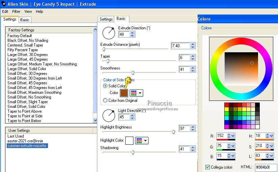The image size is (278, 172).
Task: Click the Taper slider thumb
Action: click(x=108, y=61)
